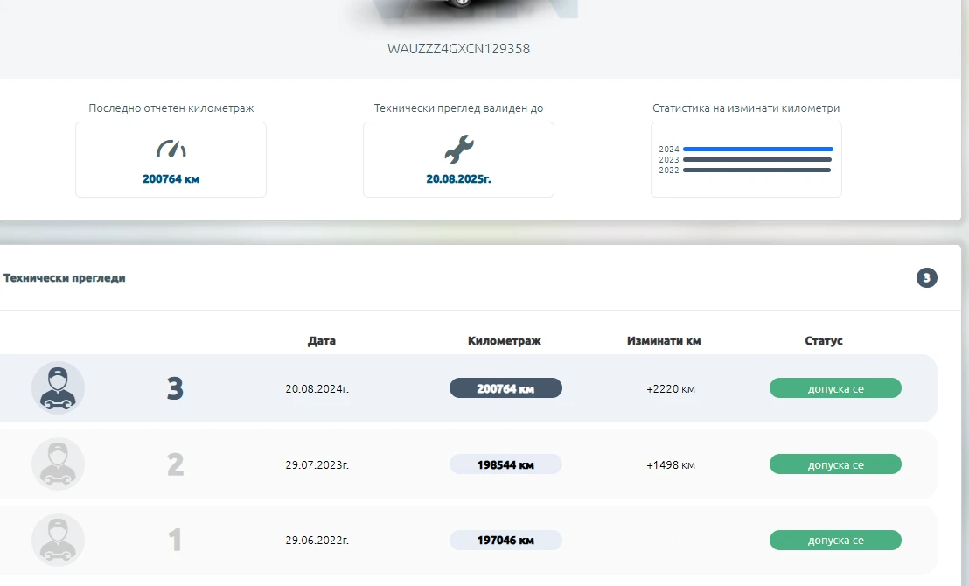Click 'допуска се' status for 29.06.2022
The height and width of the screenshot is (586, 969).
coord(835,541)
